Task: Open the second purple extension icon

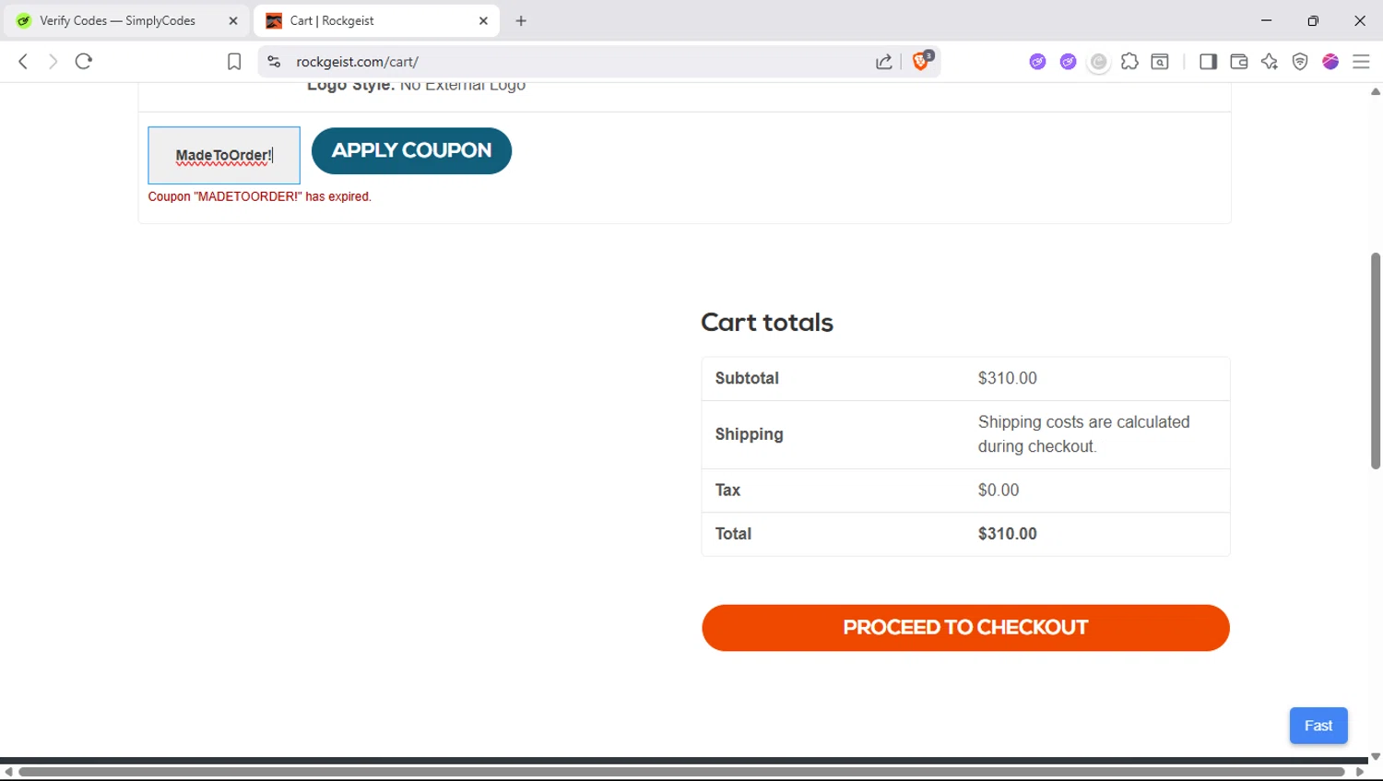Action: point(1069,62)
